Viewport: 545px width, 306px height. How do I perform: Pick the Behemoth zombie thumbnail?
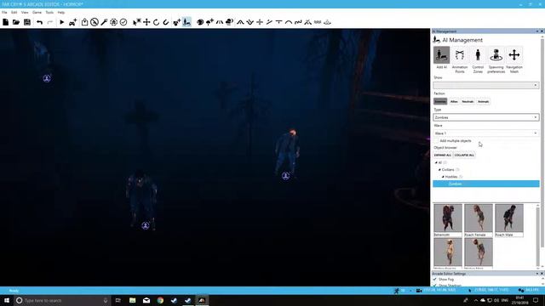coord(448,220)
